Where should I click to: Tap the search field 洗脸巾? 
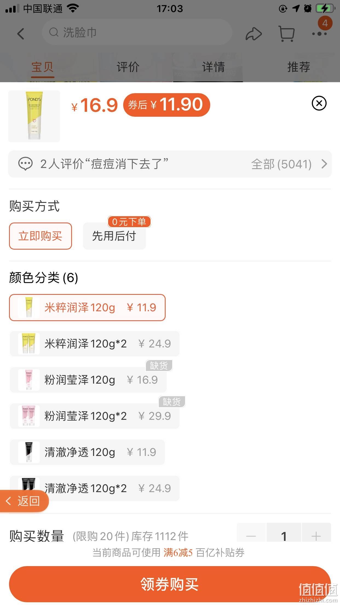tap(137, 32)
